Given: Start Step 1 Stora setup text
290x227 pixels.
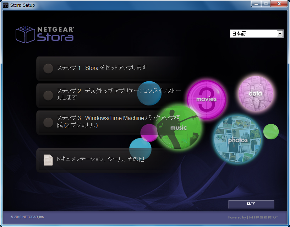Looking at the screenshot, I should (102, 68).
